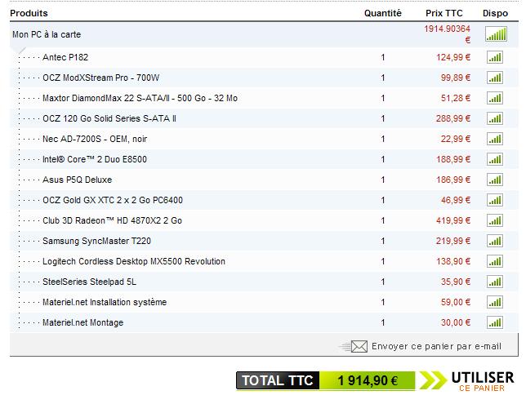Collapse the Mon PC à la carte group
This screenshot has height=404, width=526.
tap(21, 51)
